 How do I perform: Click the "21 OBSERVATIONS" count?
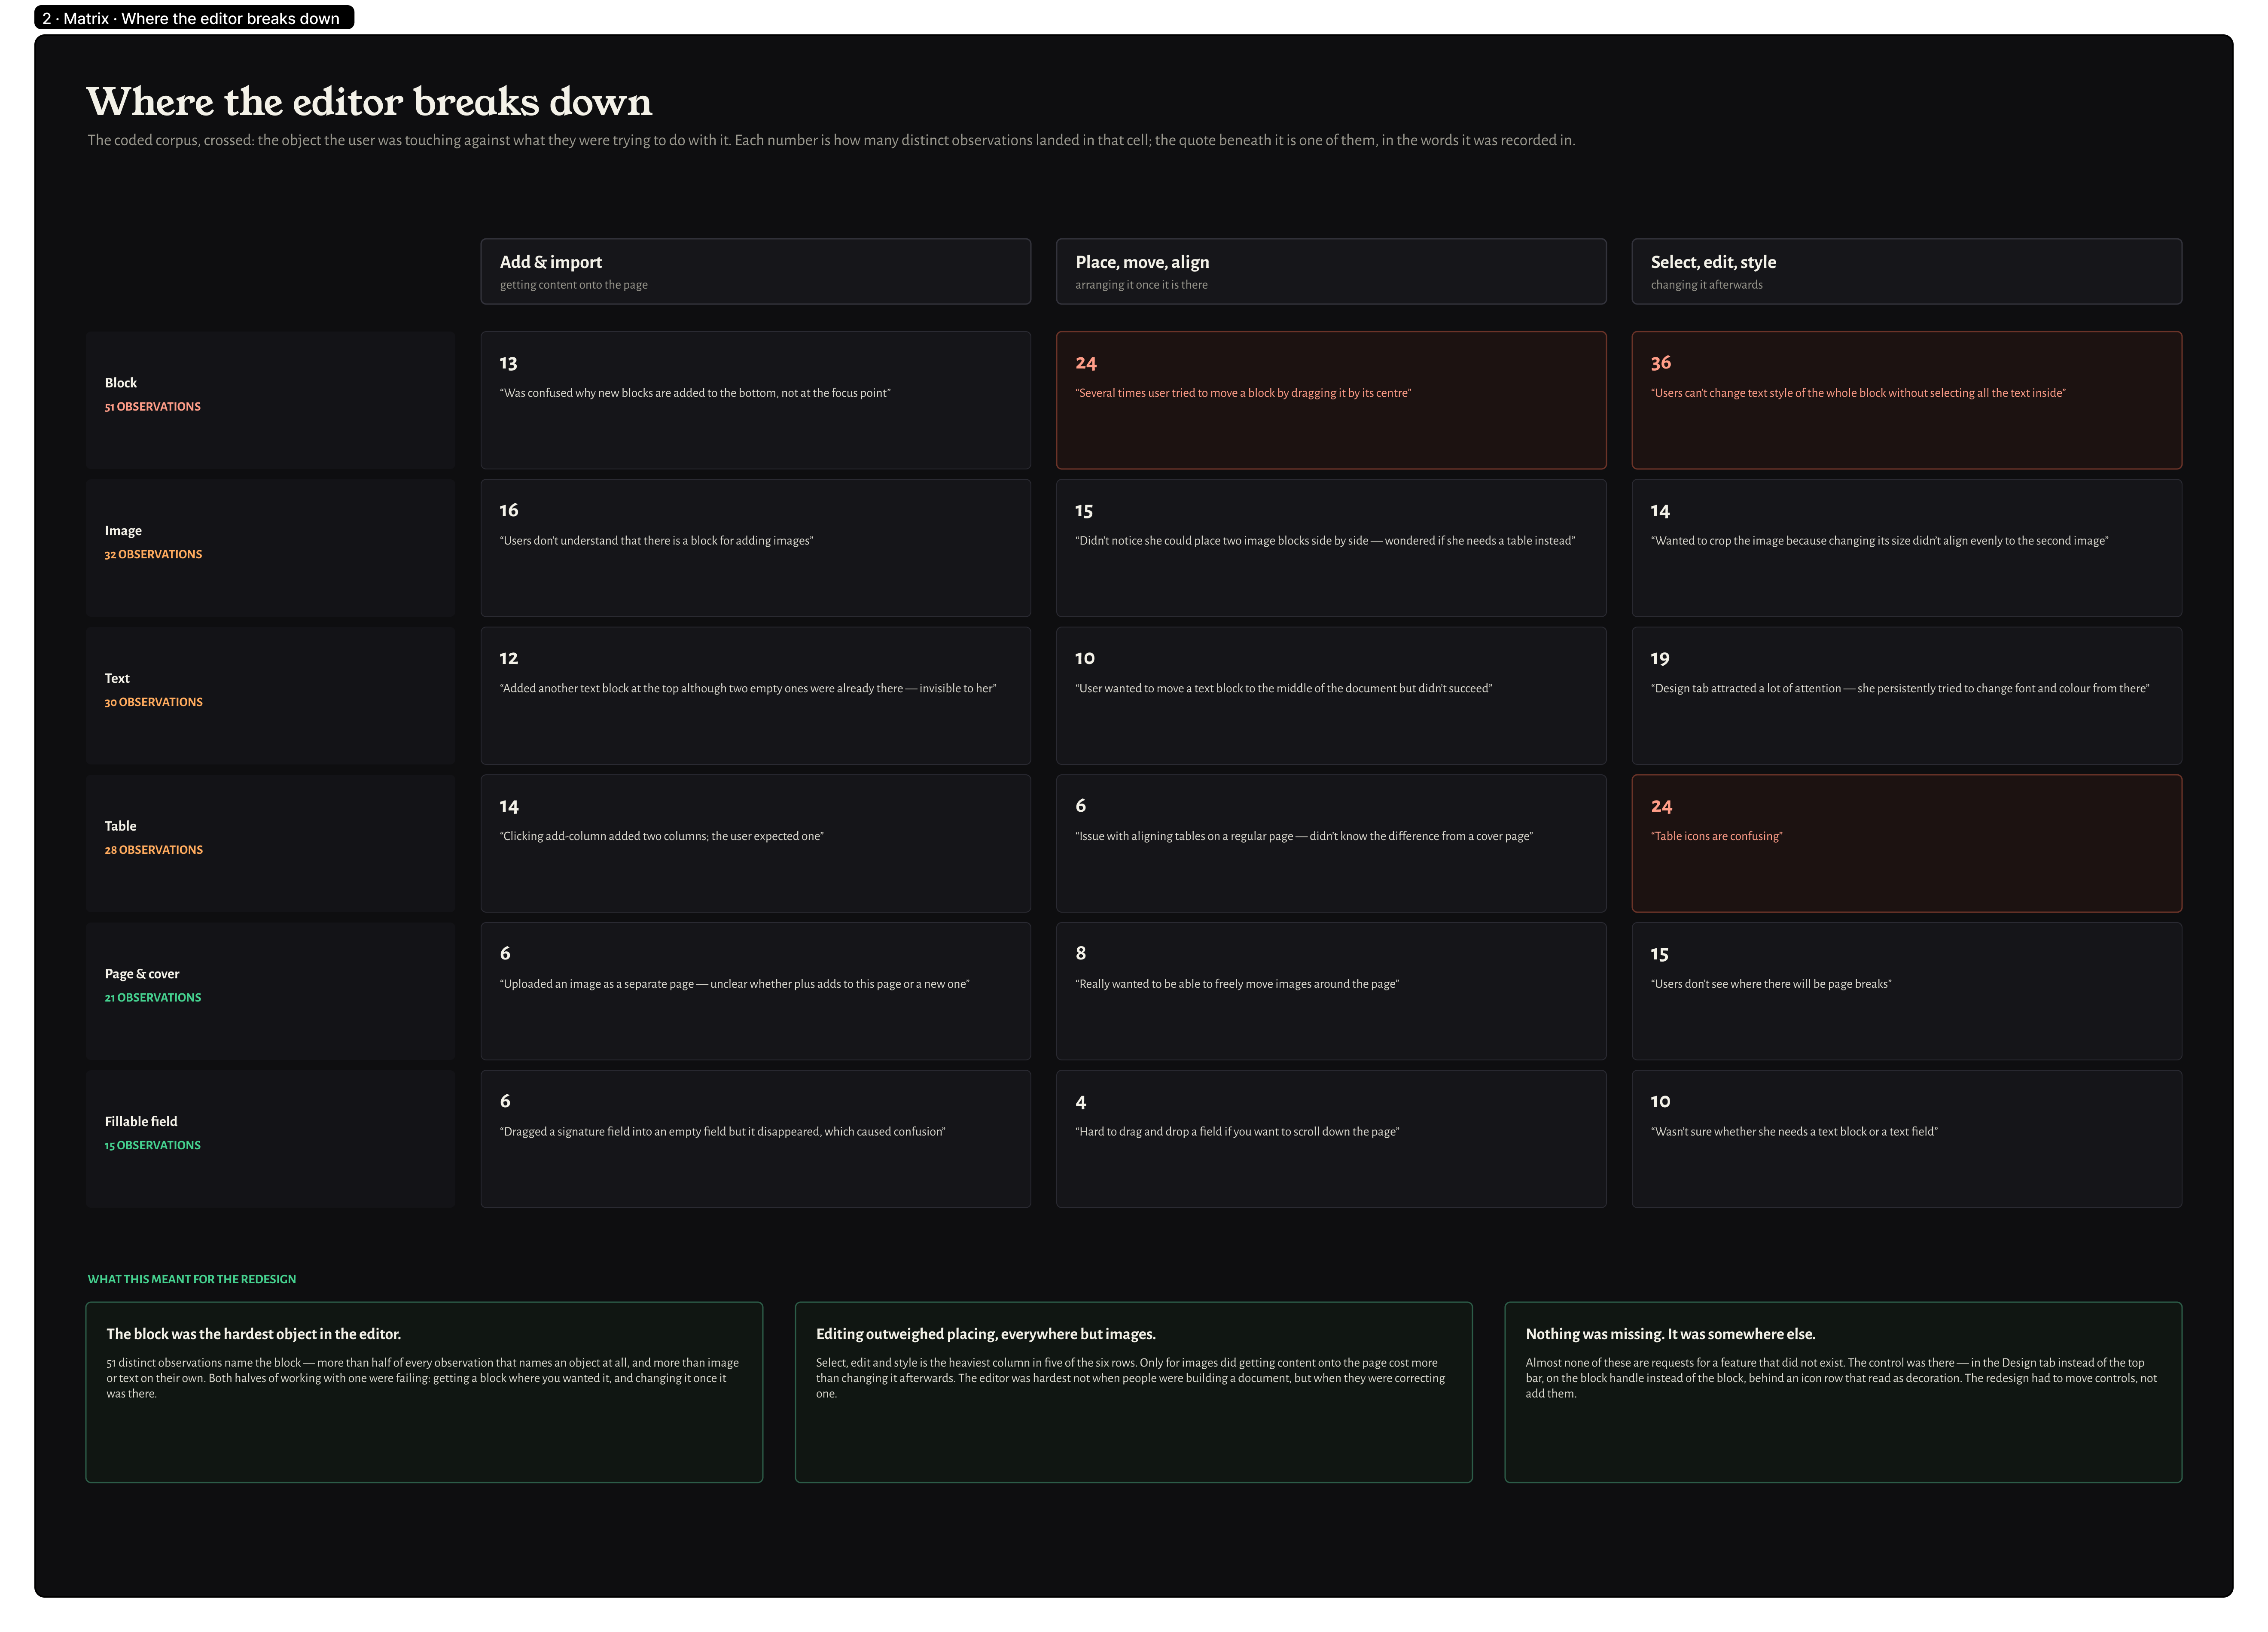153,998
